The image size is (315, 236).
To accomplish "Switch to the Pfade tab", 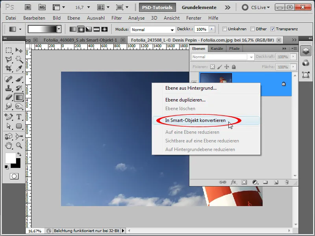I will click(x=234, y=48).
